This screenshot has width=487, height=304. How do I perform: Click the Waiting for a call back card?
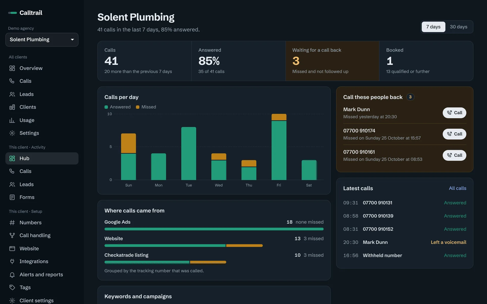click(x=332, y=61)
